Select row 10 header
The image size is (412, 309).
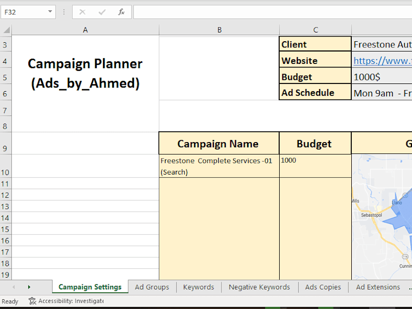pos(6,166)
